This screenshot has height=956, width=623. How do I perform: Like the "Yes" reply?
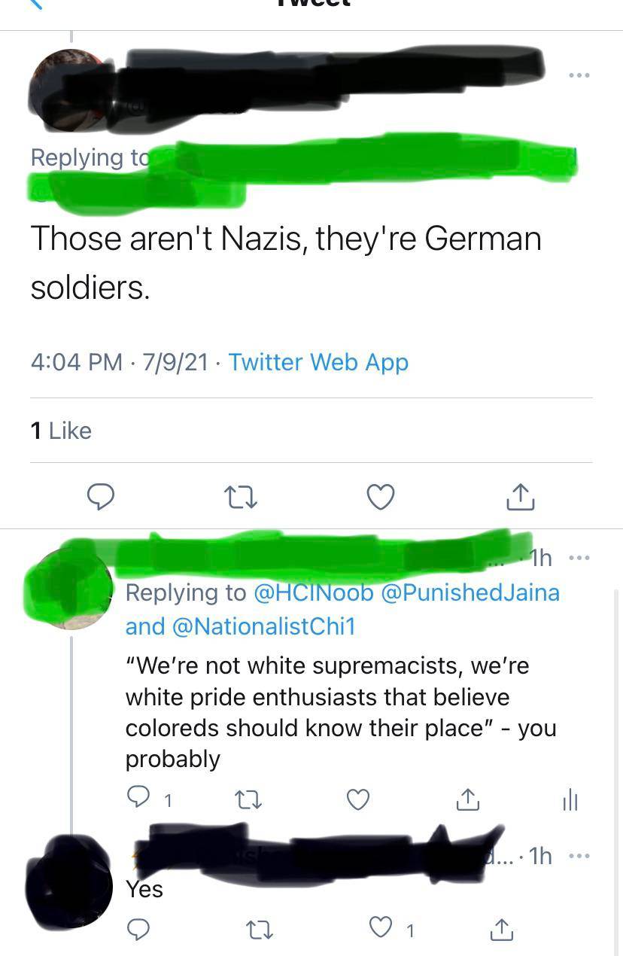click(381, 930)
